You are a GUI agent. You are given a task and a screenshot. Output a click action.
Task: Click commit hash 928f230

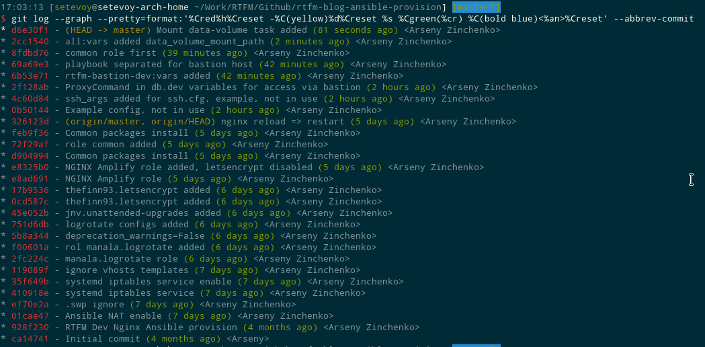tap(30, 327)
